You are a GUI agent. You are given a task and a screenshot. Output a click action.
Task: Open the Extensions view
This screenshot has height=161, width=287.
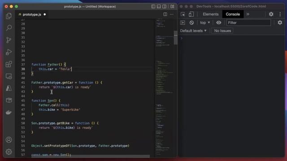[9, 64]
